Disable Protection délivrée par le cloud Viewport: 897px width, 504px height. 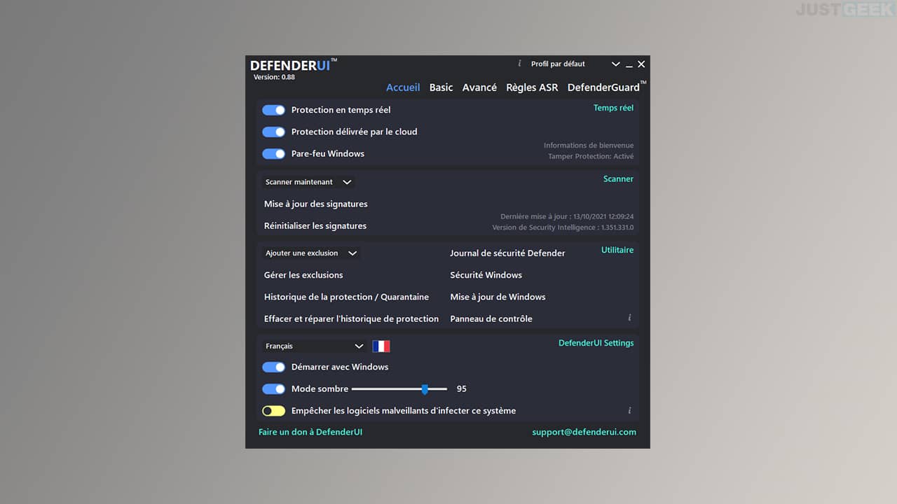pyautogui.click(x=274, y=132)
